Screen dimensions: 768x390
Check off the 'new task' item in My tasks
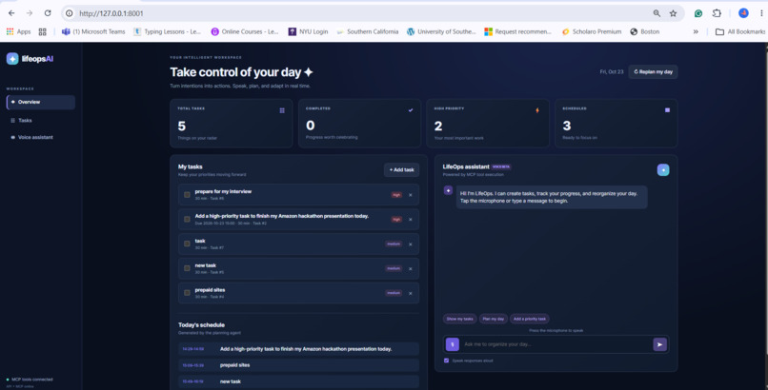[187, 268]
